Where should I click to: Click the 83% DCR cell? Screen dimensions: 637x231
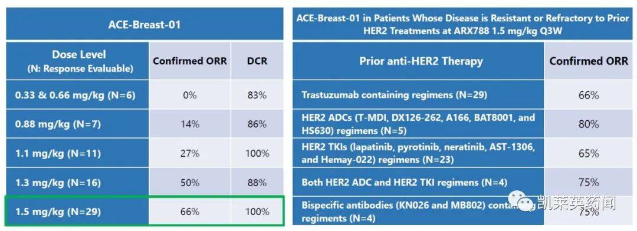coord(257,95)
